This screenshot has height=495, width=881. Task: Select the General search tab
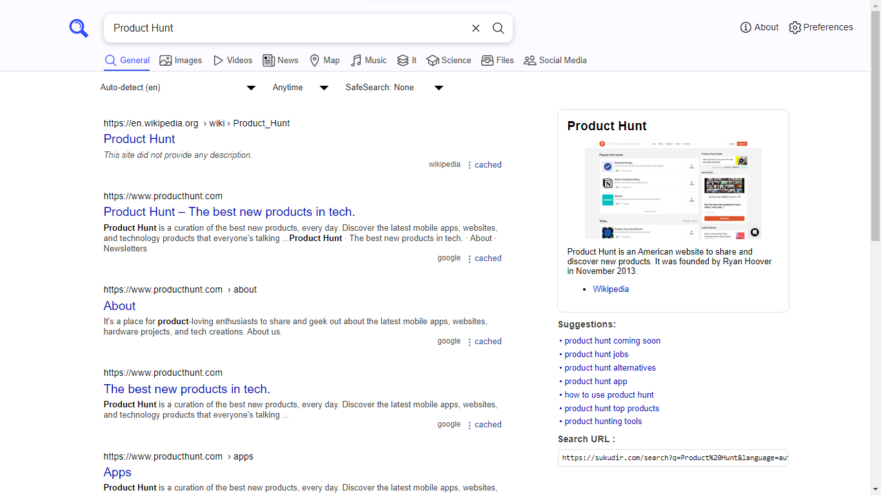click(127, 60)
